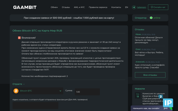The image size is (178, 111).
Task: Open the Контакты page
Action: click(116, 7)
